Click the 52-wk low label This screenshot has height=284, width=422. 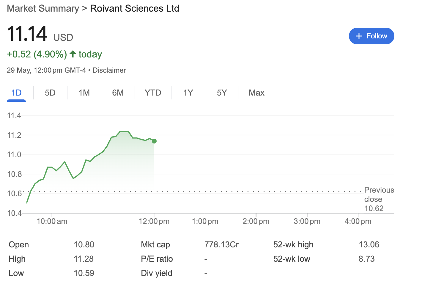(x=292, y=259)
